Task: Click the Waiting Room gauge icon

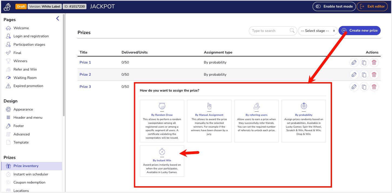Action: pyautogui.click(x=8, y=78)
